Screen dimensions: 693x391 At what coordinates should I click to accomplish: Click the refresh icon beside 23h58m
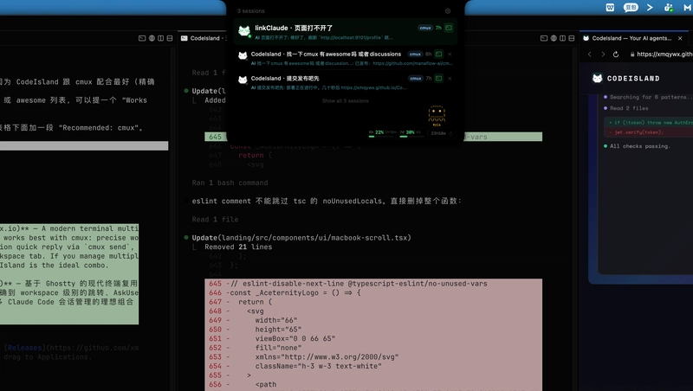(x=450, y=133)
